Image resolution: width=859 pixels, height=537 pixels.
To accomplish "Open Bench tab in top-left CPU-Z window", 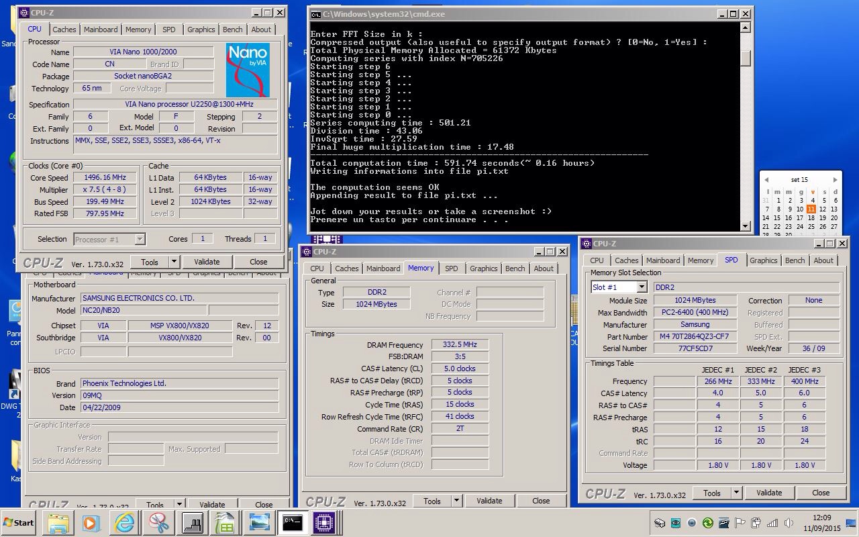I will pos(233,30).
